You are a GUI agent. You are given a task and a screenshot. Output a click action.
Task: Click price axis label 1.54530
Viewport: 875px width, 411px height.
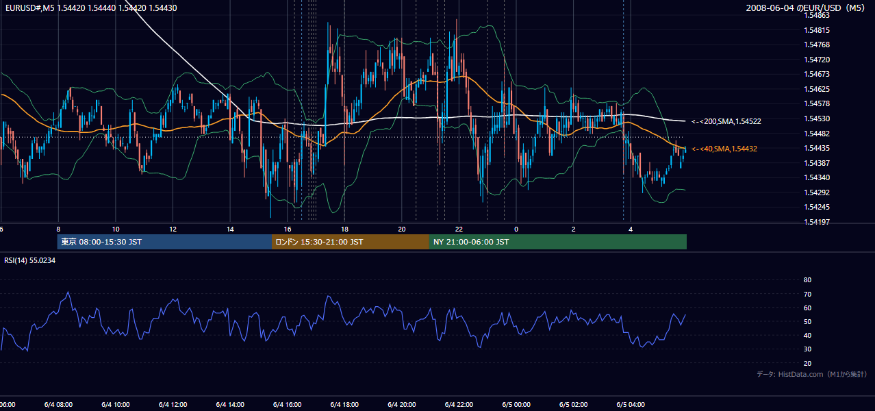[817, 119]
